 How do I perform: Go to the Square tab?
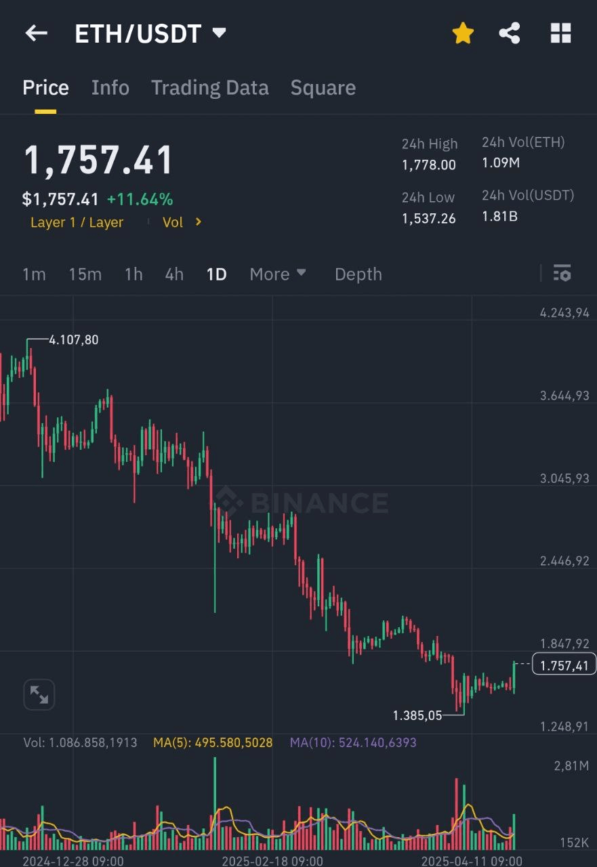point(323,88)
